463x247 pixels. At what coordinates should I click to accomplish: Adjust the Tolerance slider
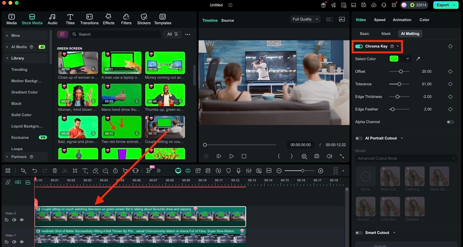tap(399, 84)
